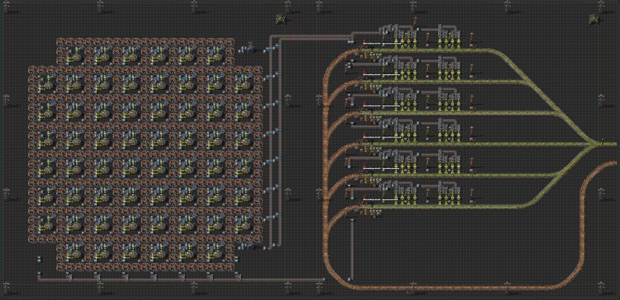Click the pipe end right of the bottom collector pipe

(x=323, y=279)
